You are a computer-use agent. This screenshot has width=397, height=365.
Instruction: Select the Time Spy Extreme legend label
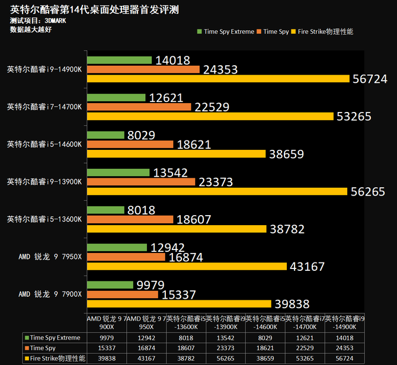point(229,31)
